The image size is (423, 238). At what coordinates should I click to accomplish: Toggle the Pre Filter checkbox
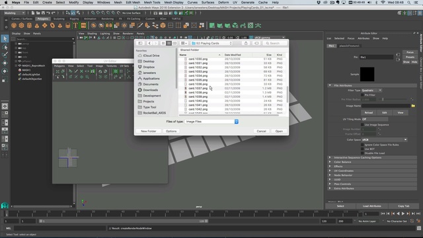(362, 95)
